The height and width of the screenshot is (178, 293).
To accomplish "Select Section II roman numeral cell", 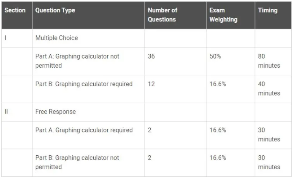I will click(x=6, y=112).
